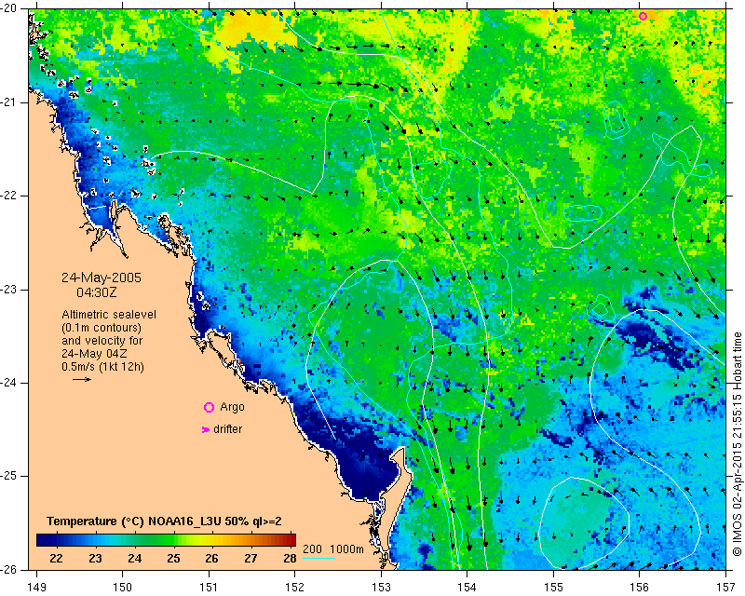Click longitude axis label '153'
This screenshot has width=745, height=596.
tap(382, 588)
